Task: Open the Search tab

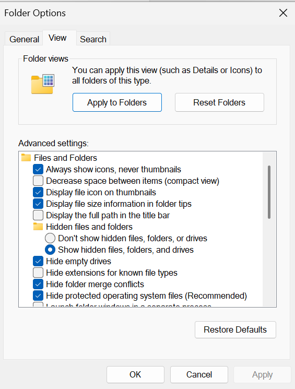Action: tap(93, 39)
